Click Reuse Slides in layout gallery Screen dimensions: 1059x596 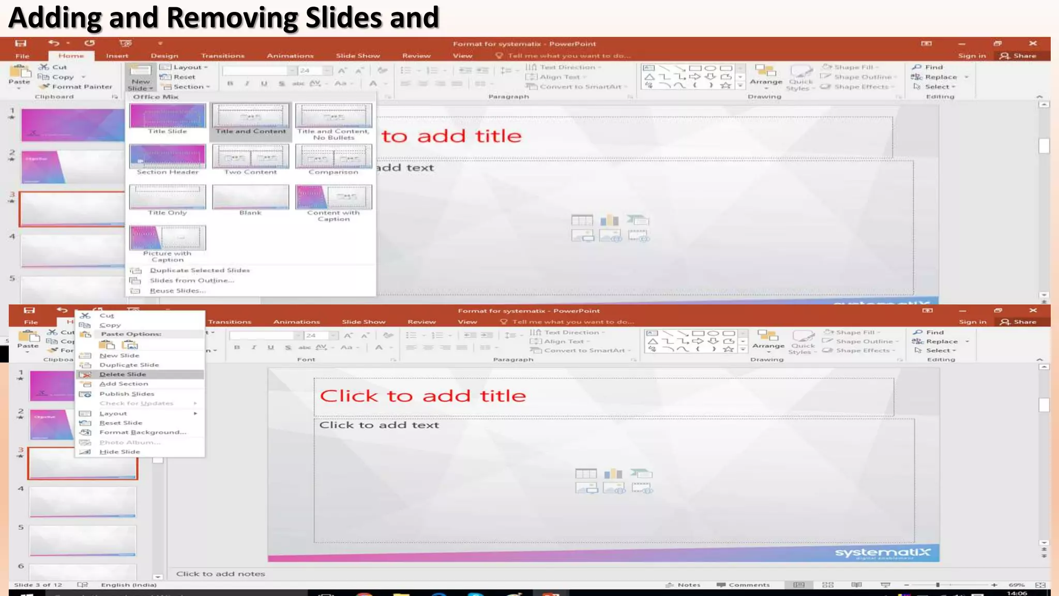[x=177, y=291]
